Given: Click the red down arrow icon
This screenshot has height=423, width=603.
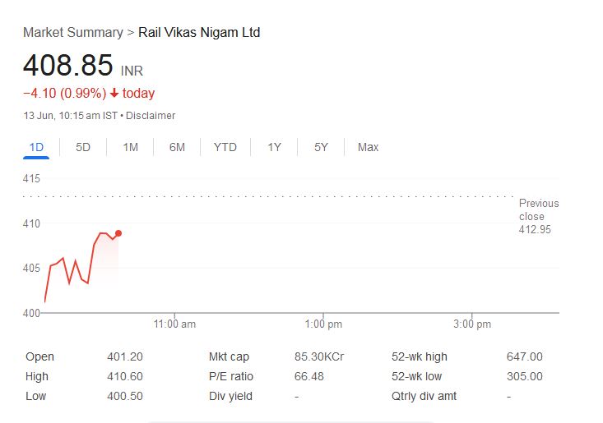Looking at the screenshot, I should [x=114, y=94].
